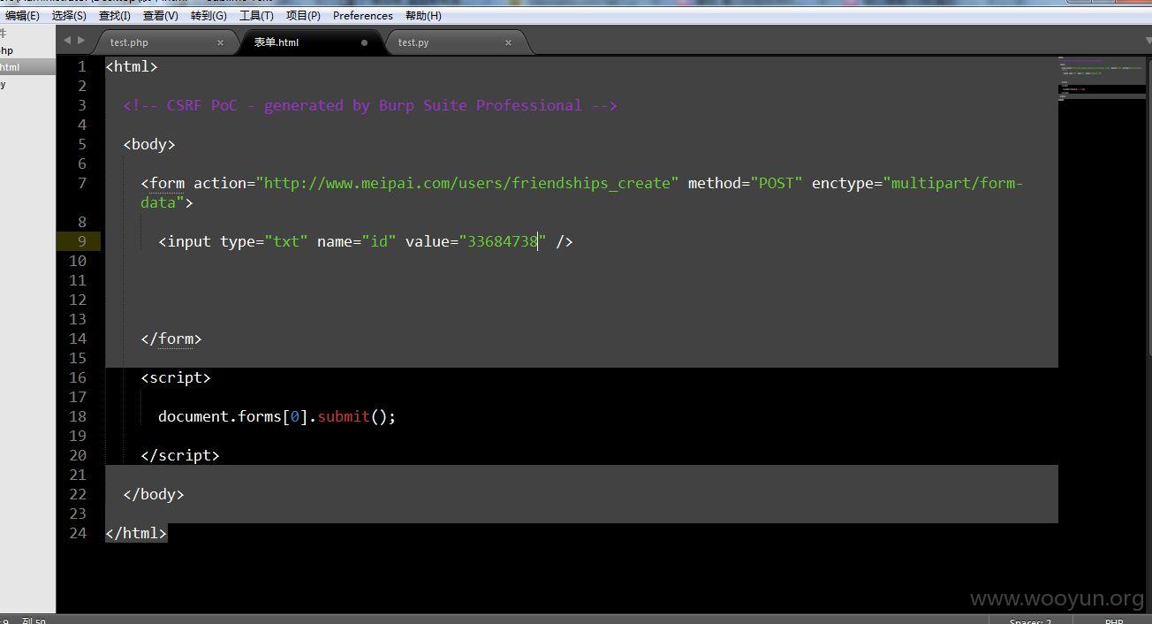The width and height of the screenshot is (1152, 624).
Task: Open the 选择(S) menu
Action: (x=69, y=16)
